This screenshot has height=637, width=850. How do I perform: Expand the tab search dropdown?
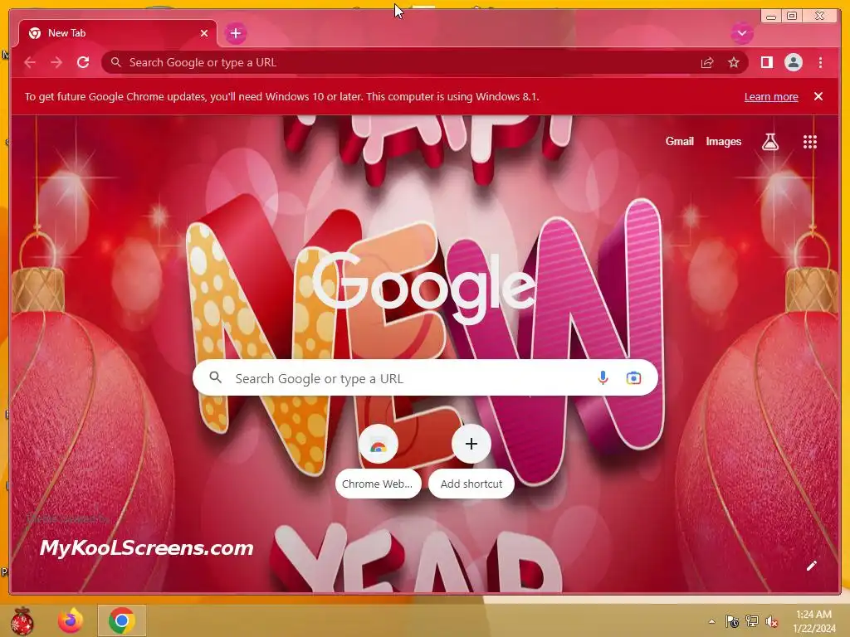coord(741,33)
